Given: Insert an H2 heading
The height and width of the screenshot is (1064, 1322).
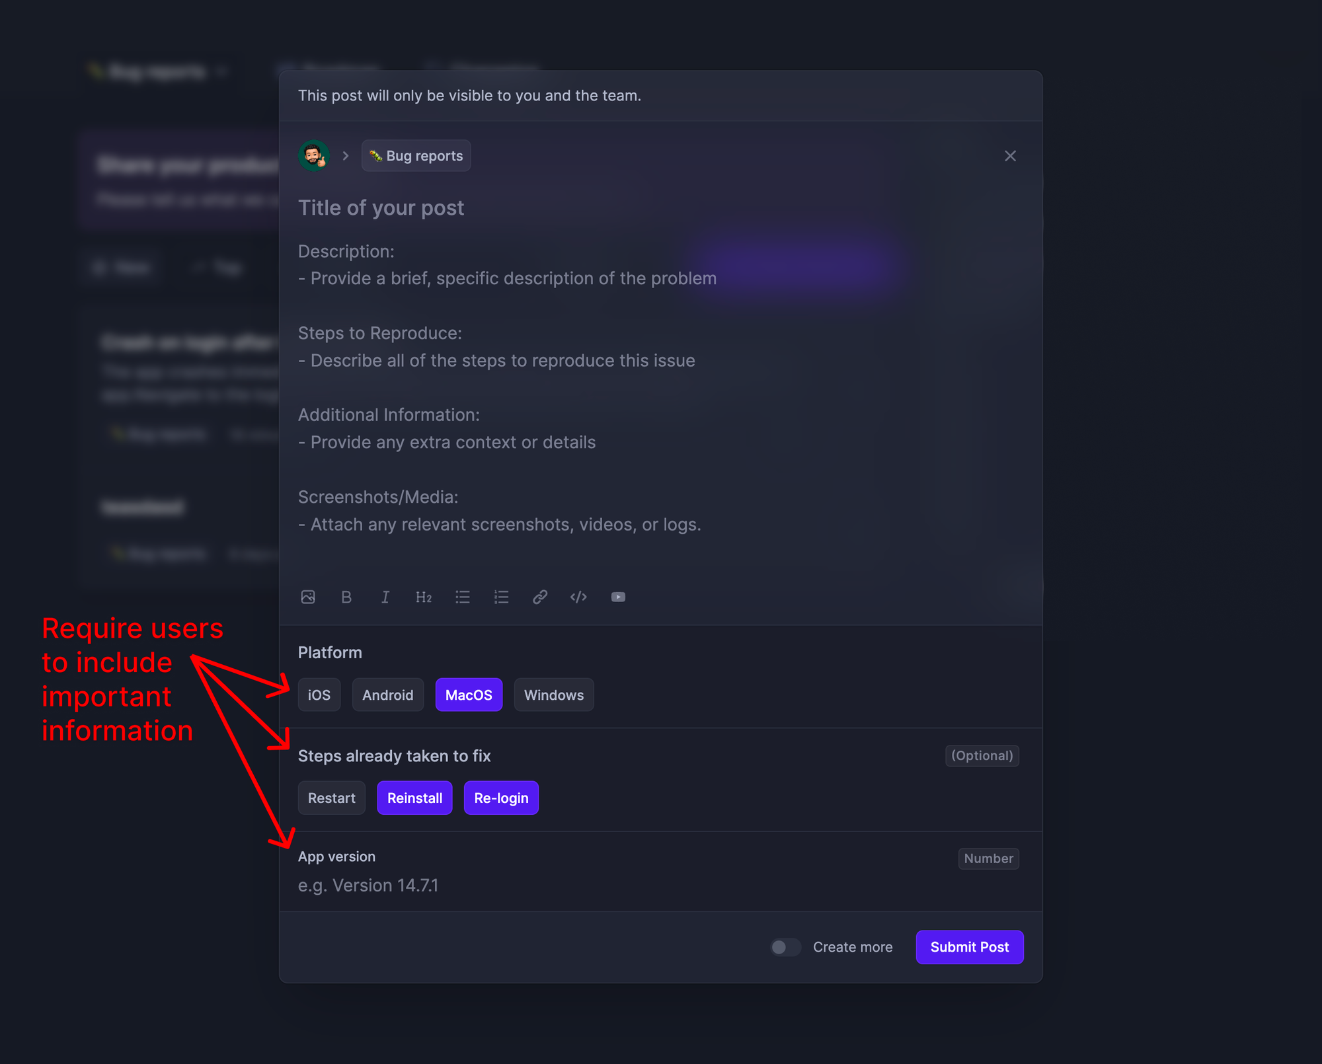Looking at the screenshot, I should (x=424, y=597).
